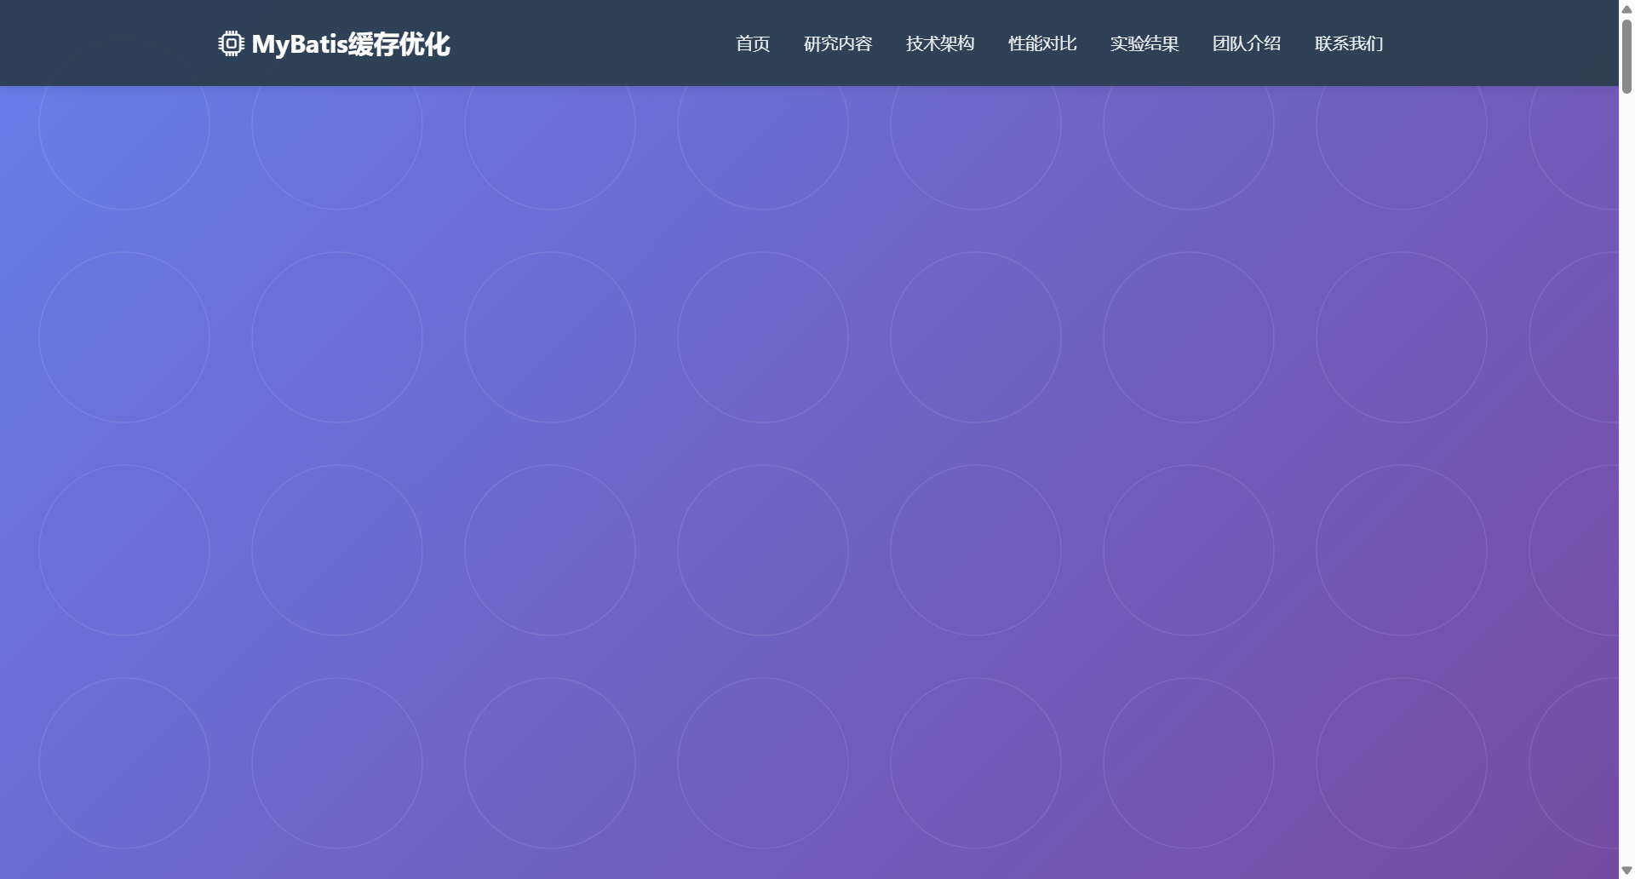Open the MyBatis缓存优化 site title link

(x=334, y=43)
